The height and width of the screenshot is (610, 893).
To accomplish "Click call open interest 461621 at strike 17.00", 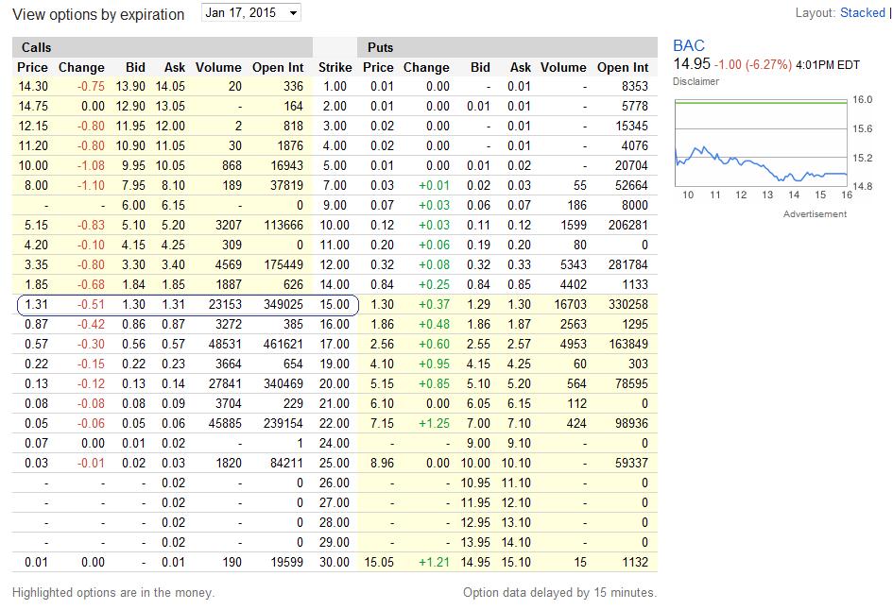I will click(x=283, y=345).
